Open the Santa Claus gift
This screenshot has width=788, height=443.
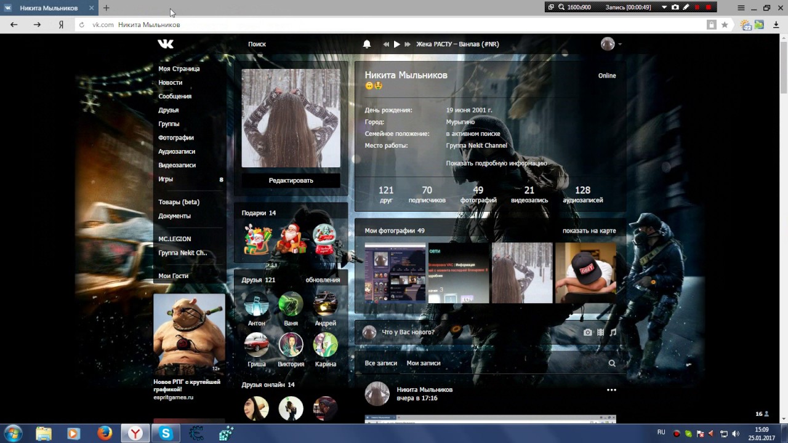[291, 239]
